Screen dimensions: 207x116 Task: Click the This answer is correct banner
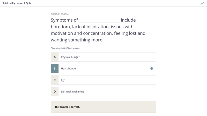[103, 107]
